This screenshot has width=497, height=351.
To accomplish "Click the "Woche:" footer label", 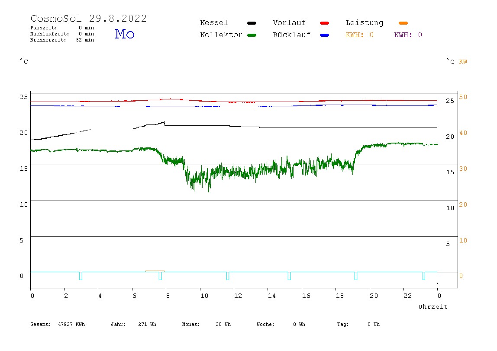I will click(266, 324).
